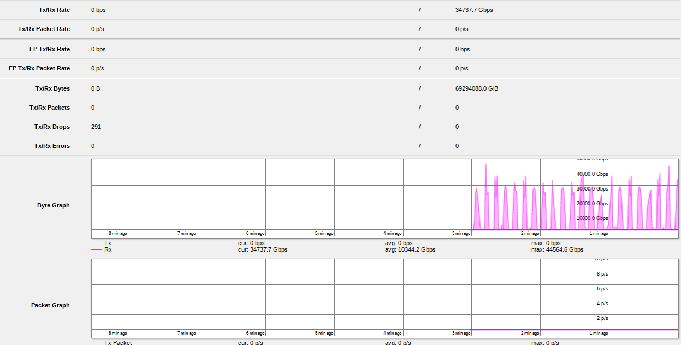Select the Tx max: 0 bps legend value
The image size is (681, 345).
(x=546, y=243)
